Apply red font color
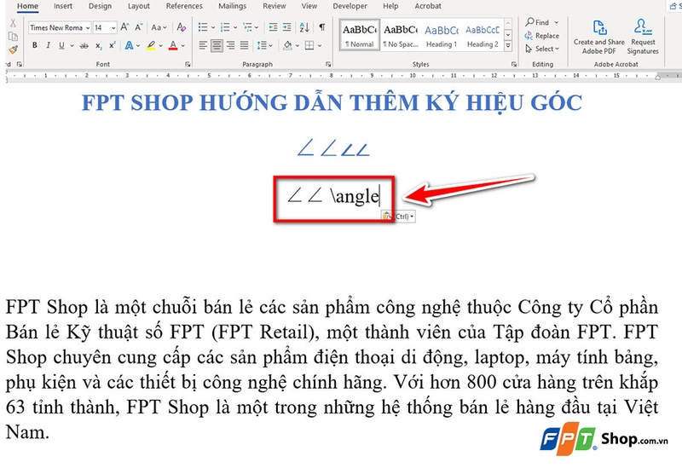 [173, 45]
